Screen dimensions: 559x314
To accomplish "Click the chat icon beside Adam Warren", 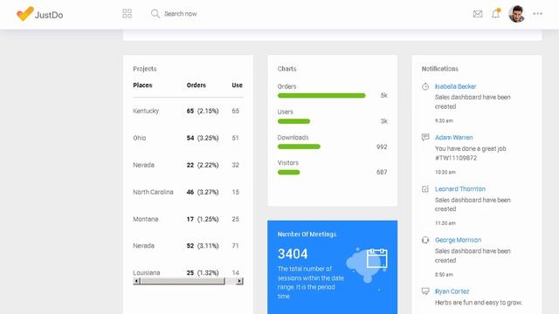I will [425, 138].
